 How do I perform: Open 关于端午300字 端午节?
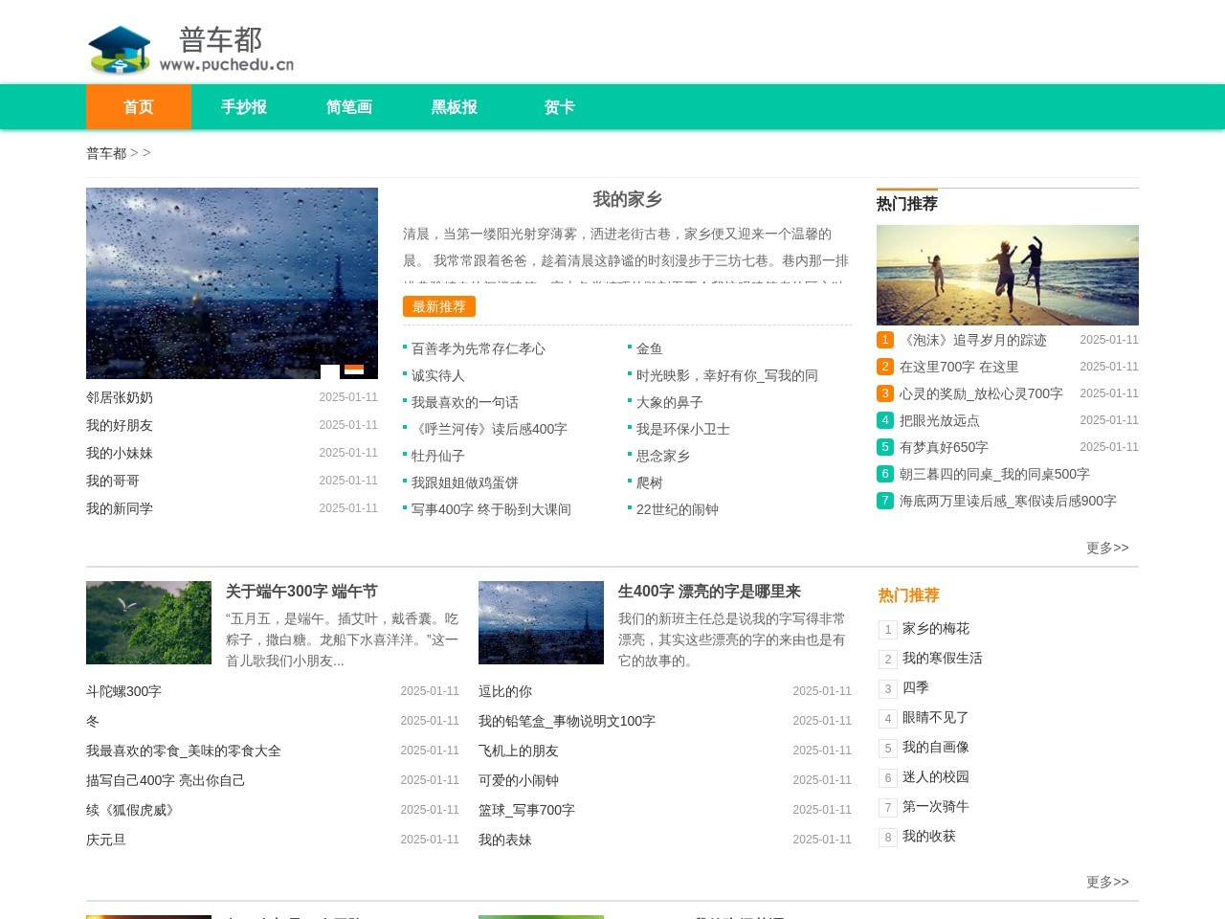pos(300,591)
